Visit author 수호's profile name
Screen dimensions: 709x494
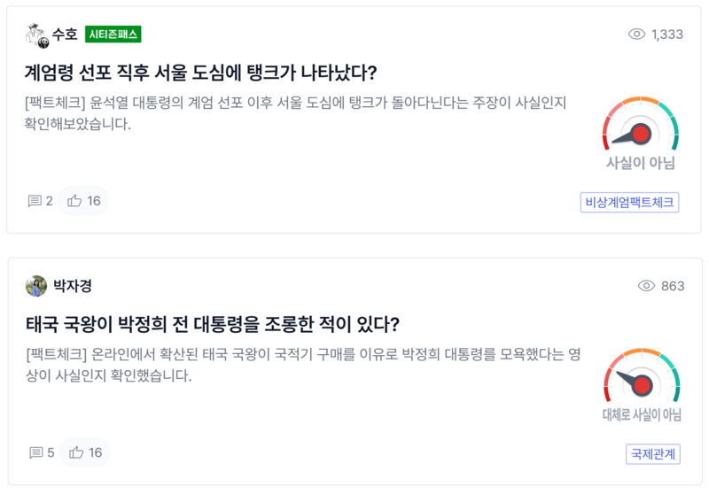click(x=65, y=35)
